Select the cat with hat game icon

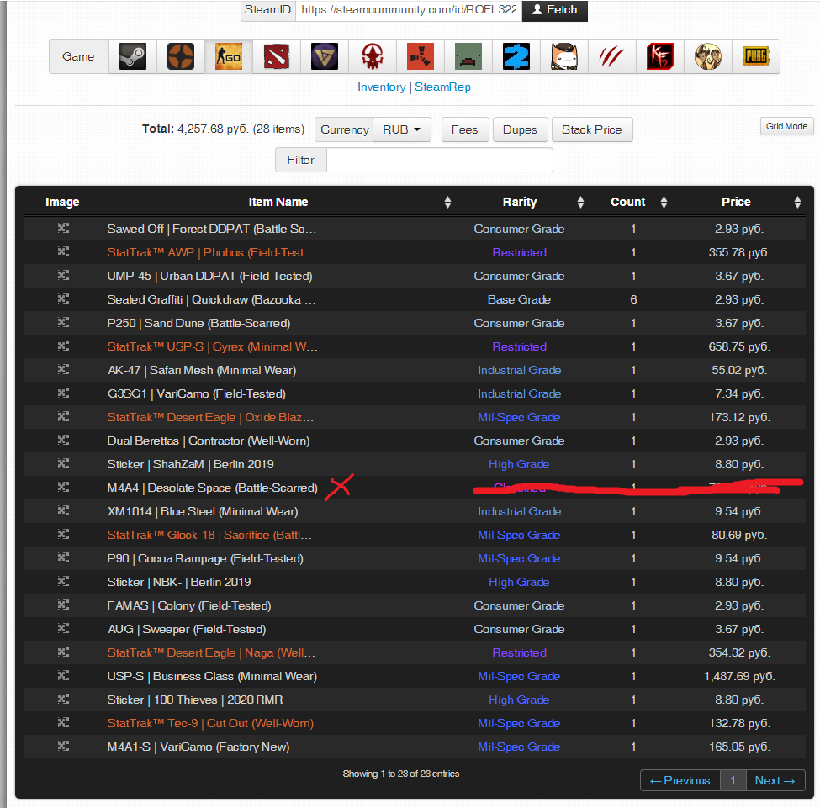click(564, 56)
